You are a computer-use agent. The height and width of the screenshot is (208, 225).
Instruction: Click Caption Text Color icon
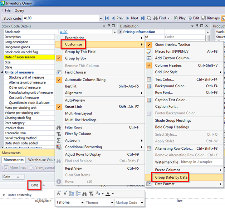coord(149,100)
